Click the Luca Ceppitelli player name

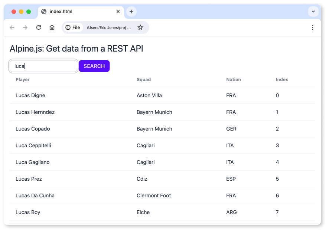click(33, 145)
